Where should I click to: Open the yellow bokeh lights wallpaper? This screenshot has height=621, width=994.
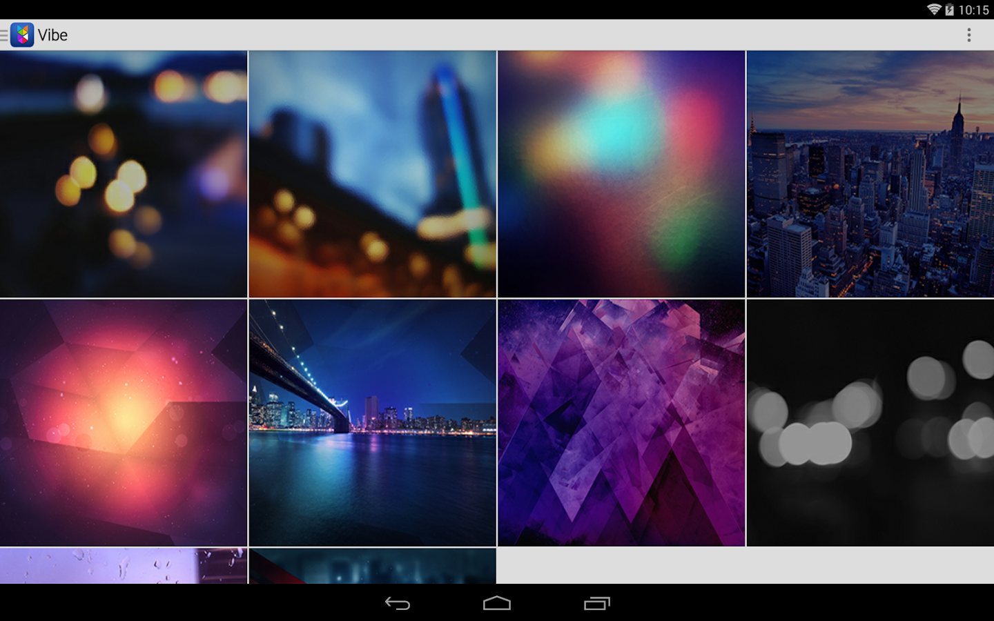[124, 174]
